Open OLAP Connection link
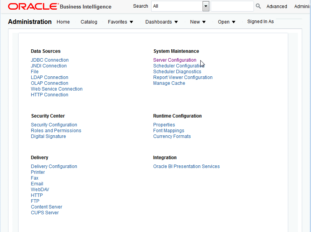 [49, 83]
